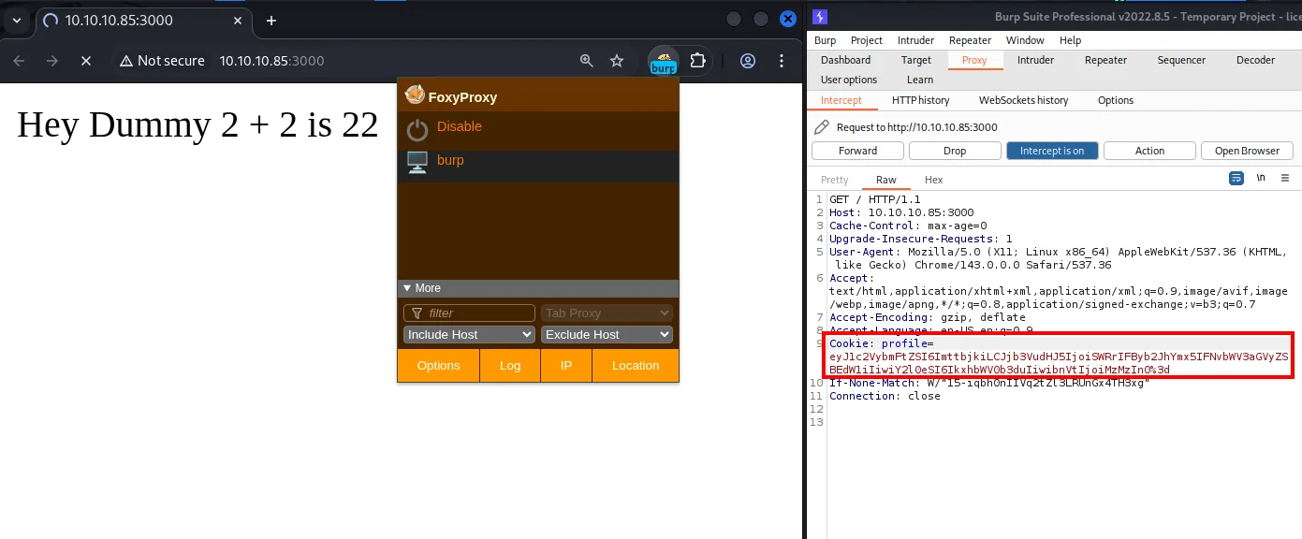Open the WebSockets history sub-tab
1302x539 pixels.
[x=1023, y=100]
